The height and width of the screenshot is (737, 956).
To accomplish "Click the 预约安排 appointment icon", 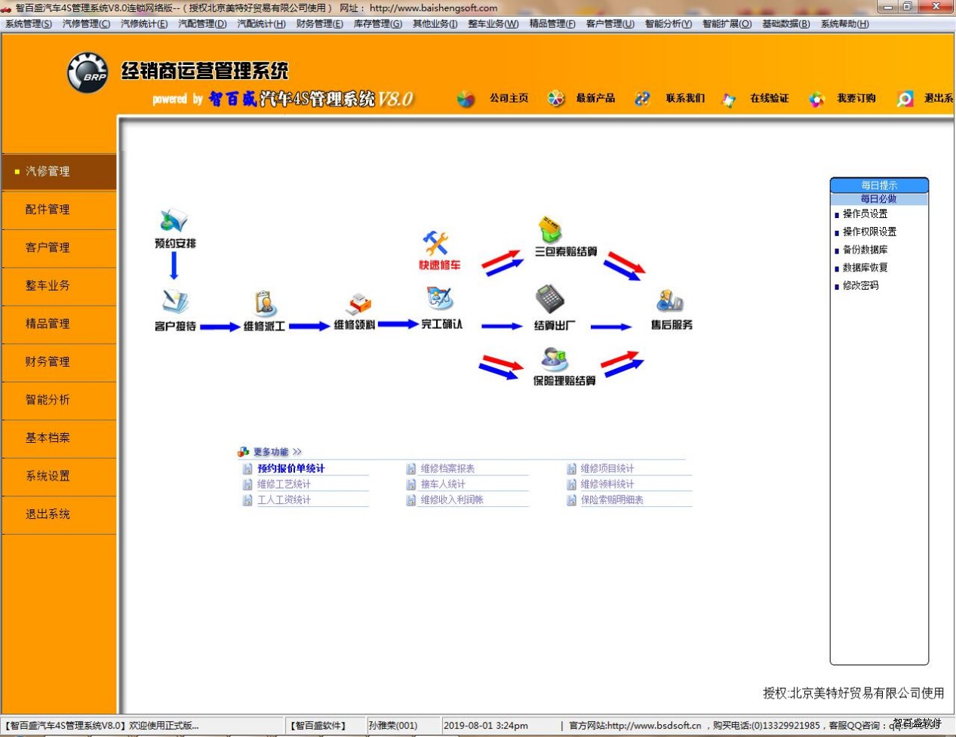I will tap(174, 221).
